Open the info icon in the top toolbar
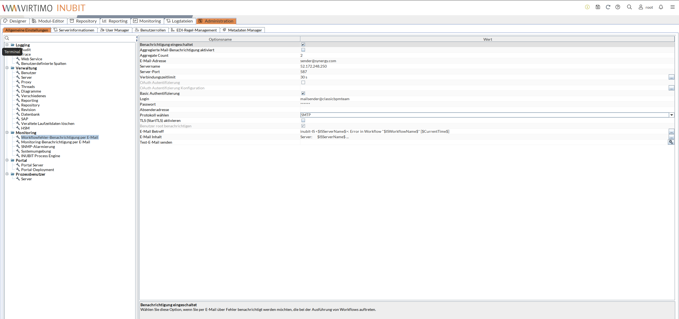Image resolution: width=679 pixels, height=319 pixels. (587, 7)
